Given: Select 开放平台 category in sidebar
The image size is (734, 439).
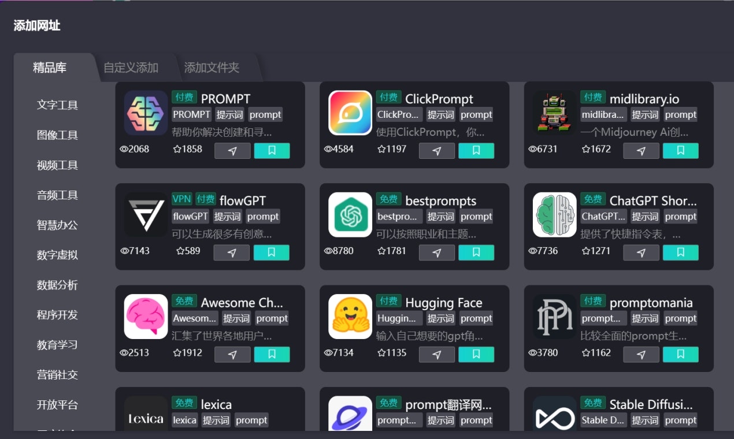Looking at the screenshot, I should coord(57,405).
